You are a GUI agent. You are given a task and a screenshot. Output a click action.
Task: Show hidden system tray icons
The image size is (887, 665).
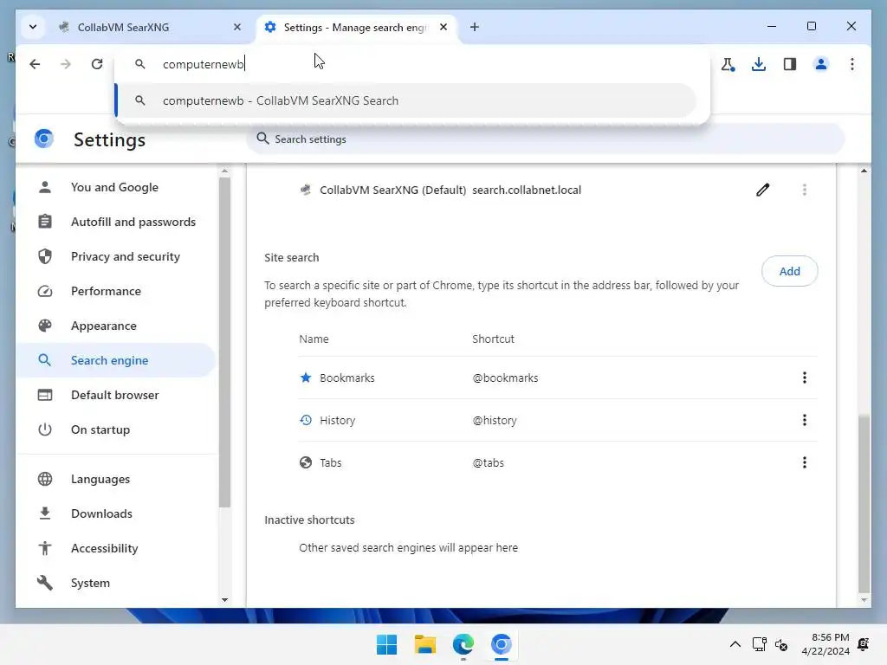[x=735, y=644]
